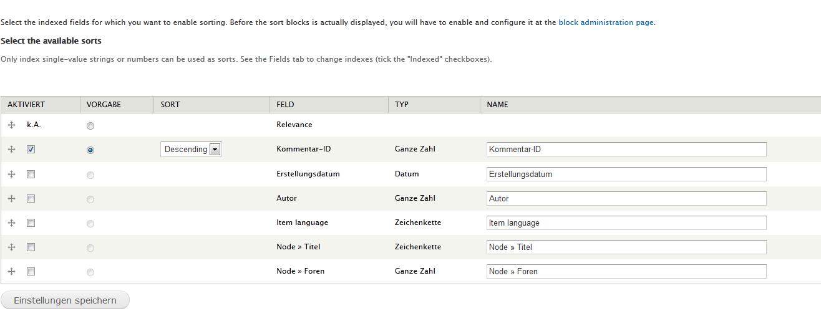
Task: Click the AKTIVIERT column header
Action: coord(26,105)
